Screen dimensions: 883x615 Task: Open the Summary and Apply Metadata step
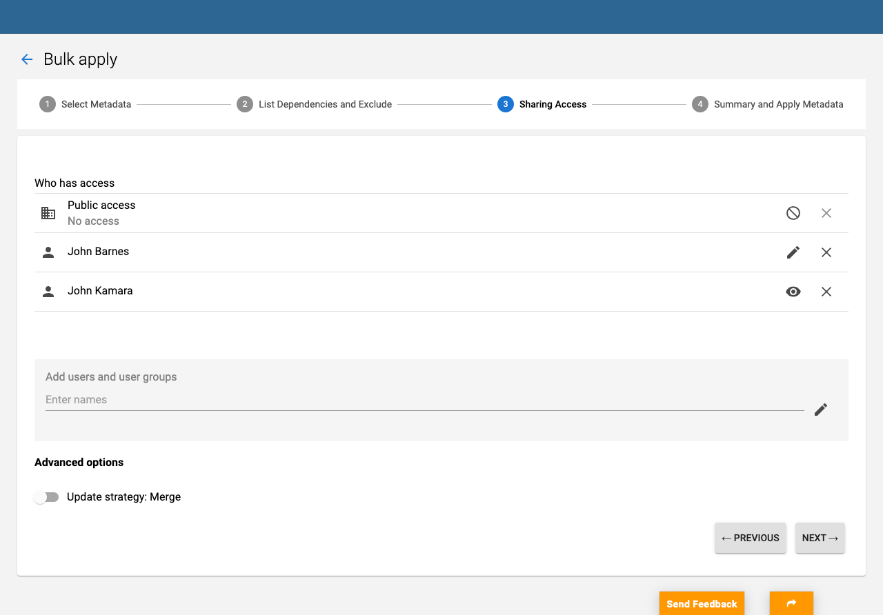point(700,104)
